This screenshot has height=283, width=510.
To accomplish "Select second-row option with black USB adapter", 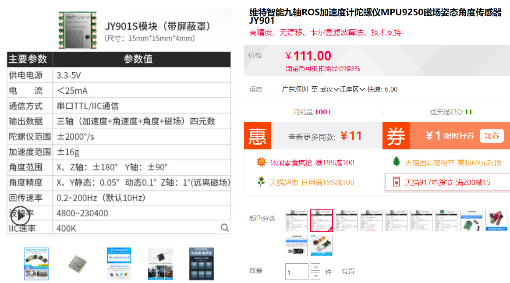I will click(x=296, y=246).
